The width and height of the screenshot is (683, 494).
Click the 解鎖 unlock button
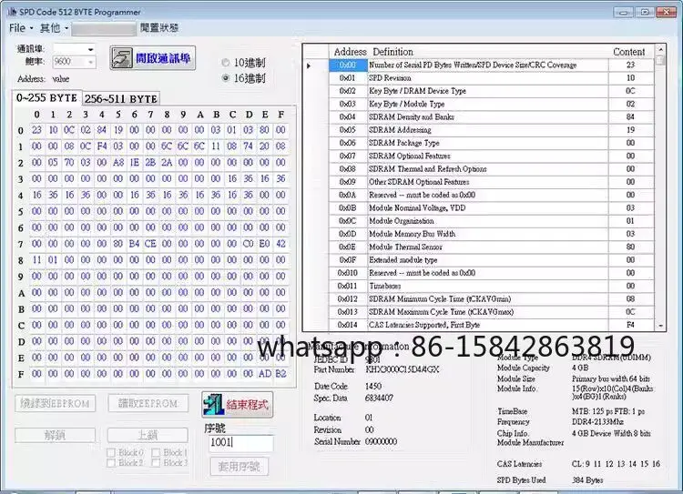(x=55, y=435)
